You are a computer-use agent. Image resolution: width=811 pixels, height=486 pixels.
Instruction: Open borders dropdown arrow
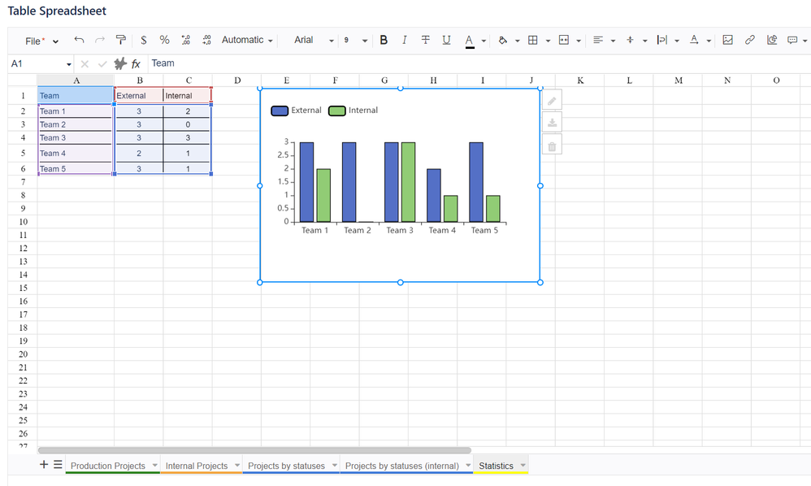pyautogui.click(x=548, y=41)
